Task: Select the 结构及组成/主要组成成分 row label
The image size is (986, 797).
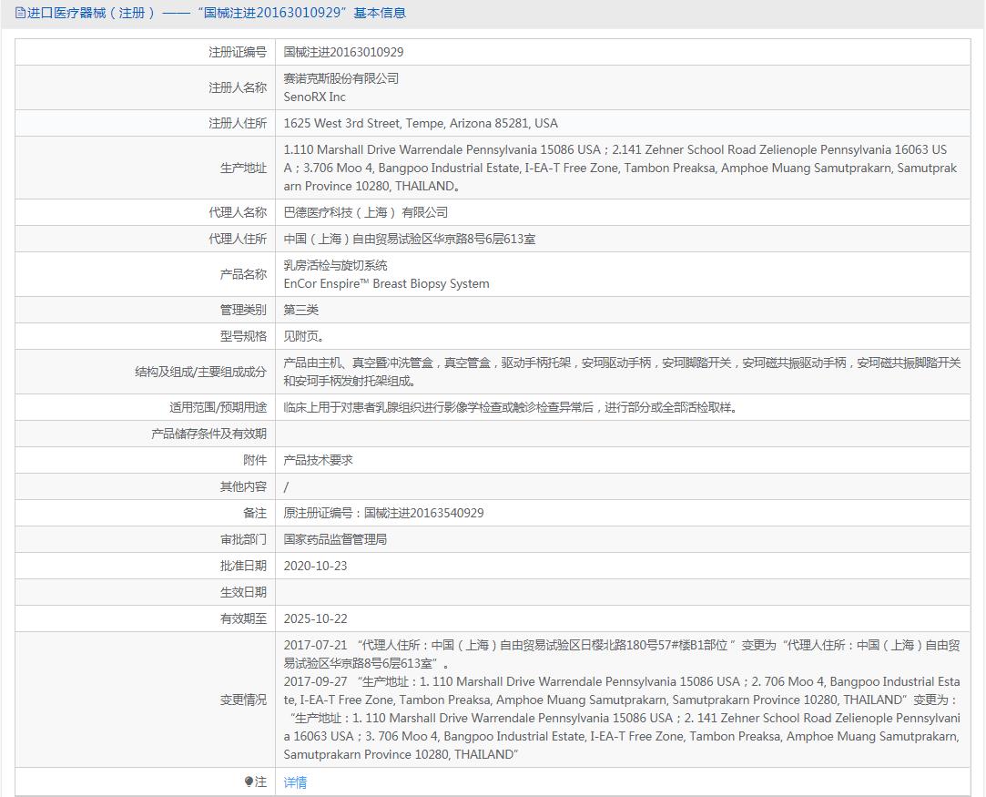Action: tap(200, 372)
